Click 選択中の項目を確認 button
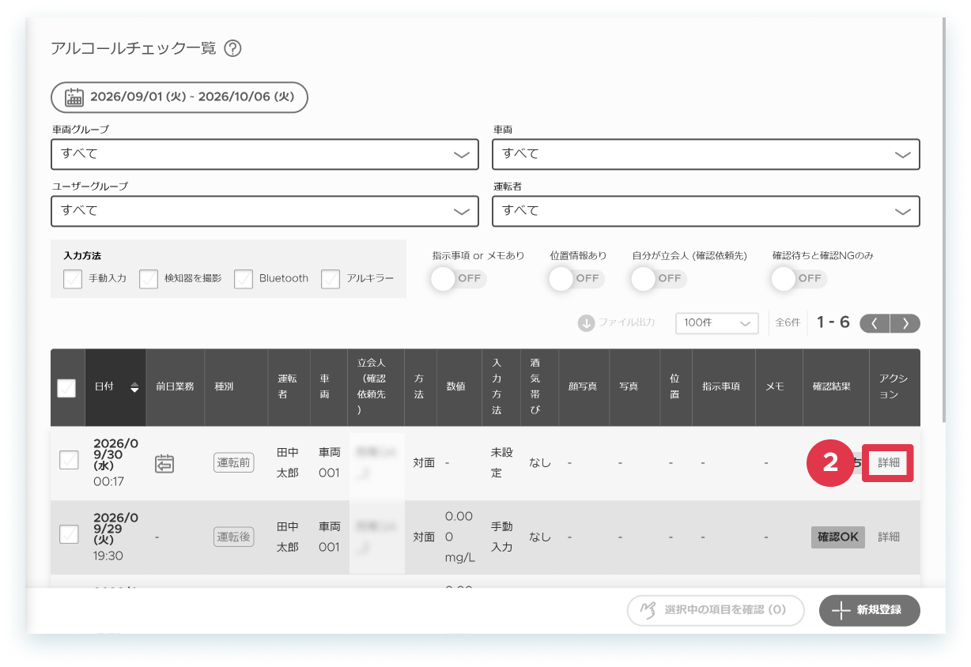This screenshot has width=971, height=667. 716,610
